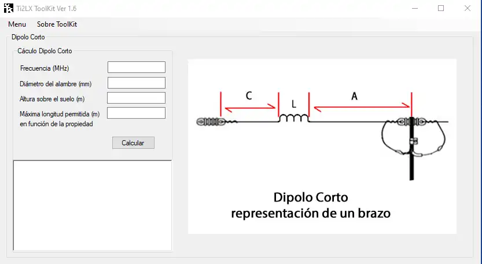Click the red arrow under C
Screen dimensions: 482x264
tap(250, 107)
